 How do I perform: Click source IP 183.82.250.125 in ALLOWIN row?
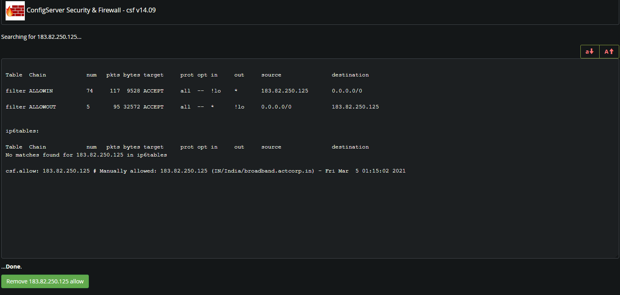pos(285,91)
